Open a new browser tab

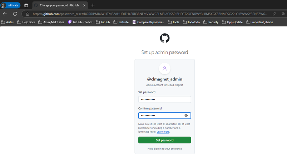93,5
